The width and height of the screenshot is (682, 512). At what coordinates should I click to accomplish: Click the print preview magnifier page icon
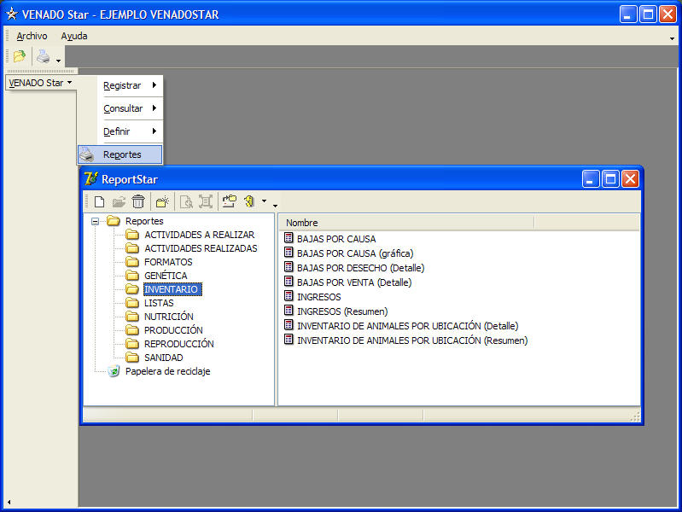[186, 201]
